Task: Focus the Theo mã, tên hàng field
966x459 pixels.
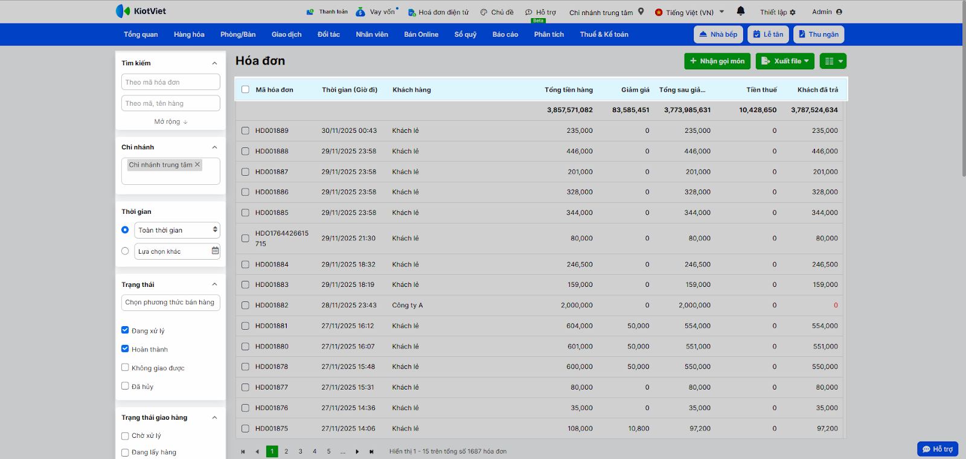Action: tap(171, 103)
